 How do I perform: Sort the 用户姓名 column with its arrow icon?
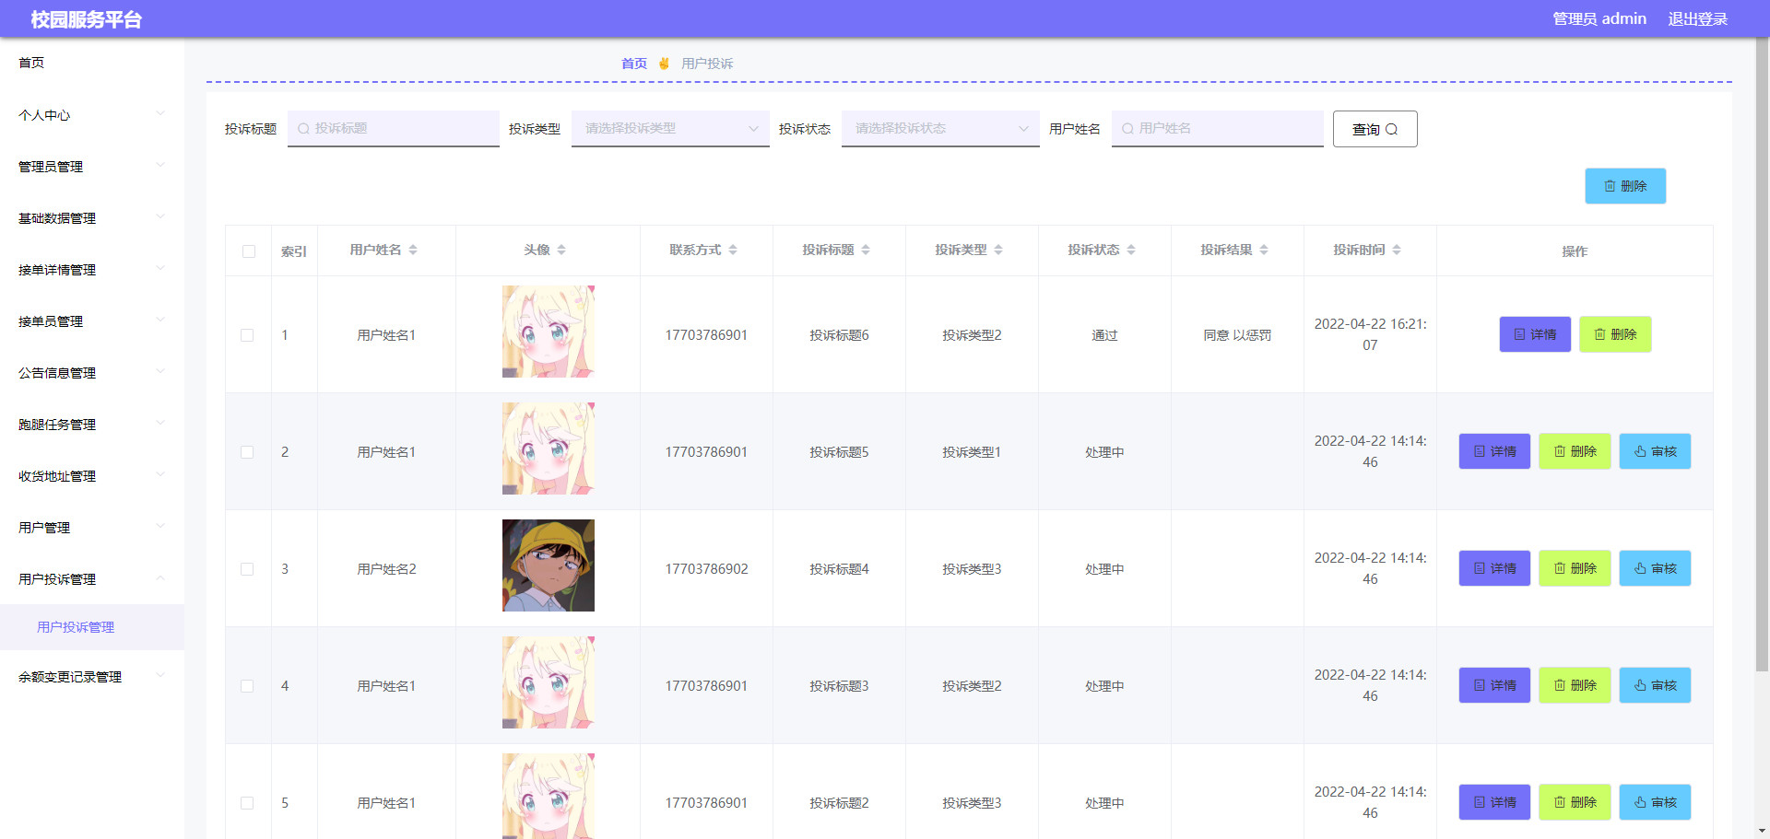click(413, 250)
